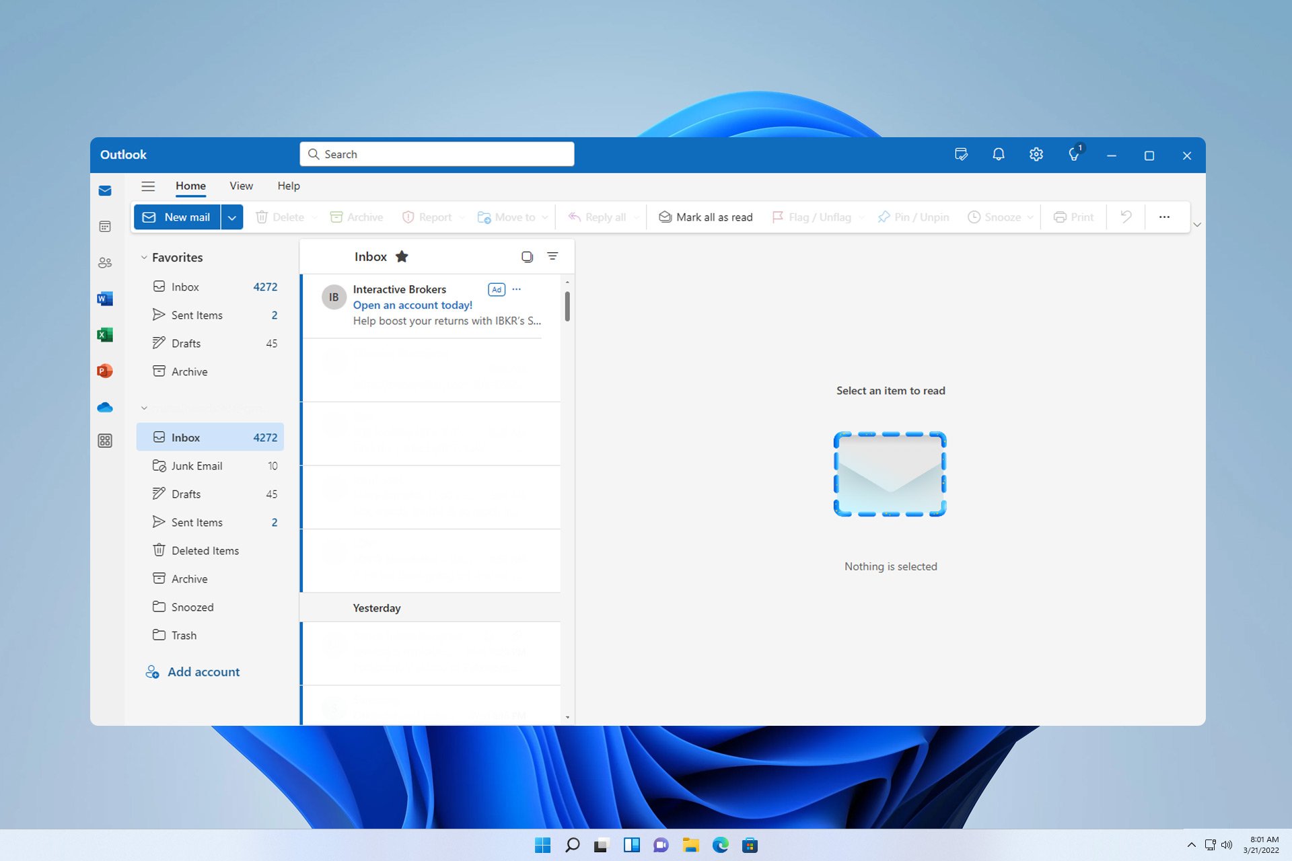Open the Snooze dropdown arrow
Screen dimensions: 1292x861
tap(1030, 217)
